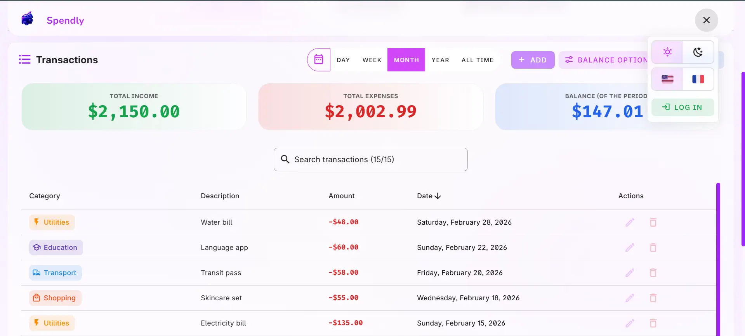This screenshot has height=336, width=745.
Task: Click the Water bill description
Action: point(216,222)
